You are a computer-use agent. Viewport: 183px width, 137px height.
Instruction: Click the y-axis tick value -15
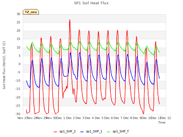click(x=18, y=89)
